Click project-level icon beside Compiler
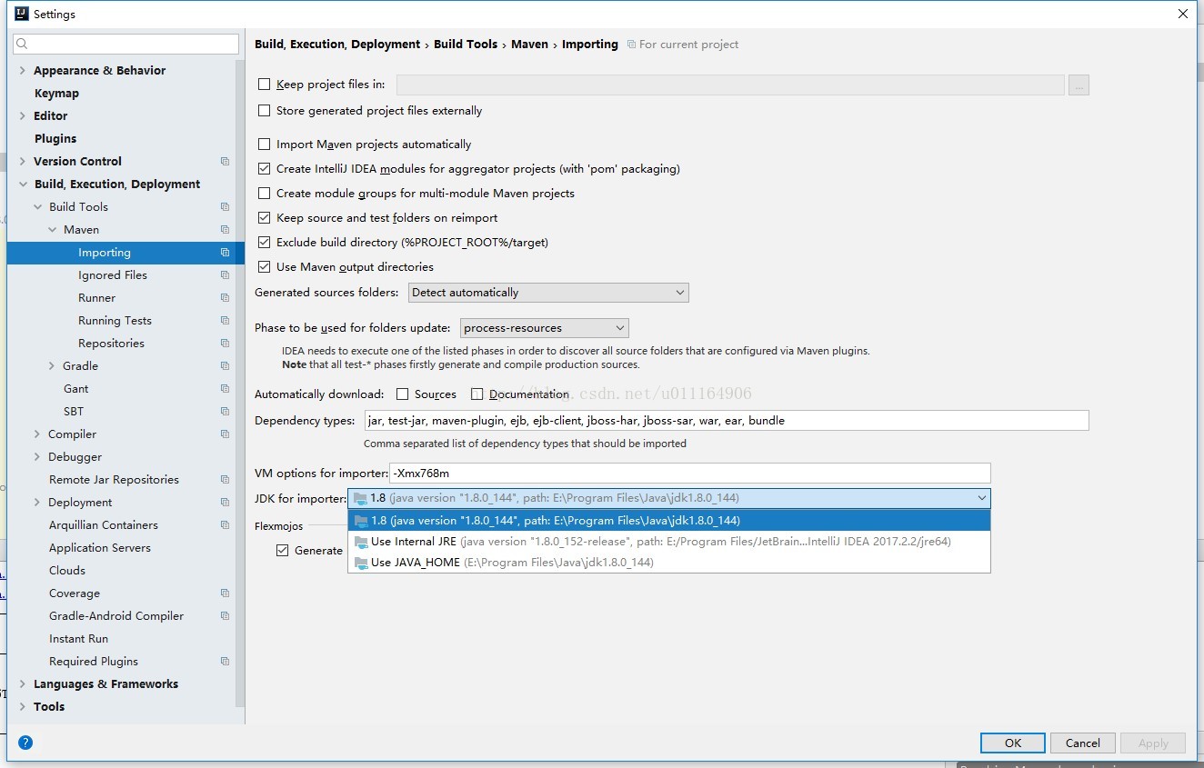The image size is (1204, 768). [225, 434]
